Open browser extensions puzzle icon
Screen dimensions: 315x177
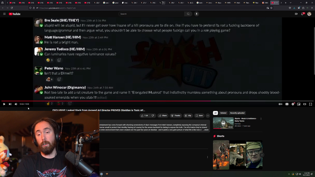(303, 8)
